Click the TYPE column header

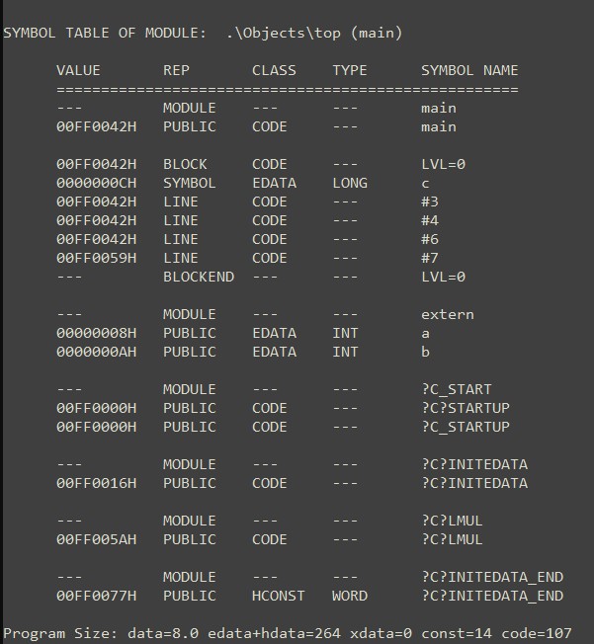coord(349,70)
